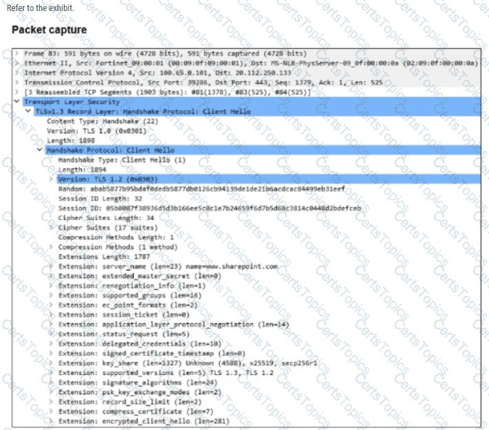Expand the delegated_credentials extension
This screenshot has width=489, height=430.
click(51, 343)
